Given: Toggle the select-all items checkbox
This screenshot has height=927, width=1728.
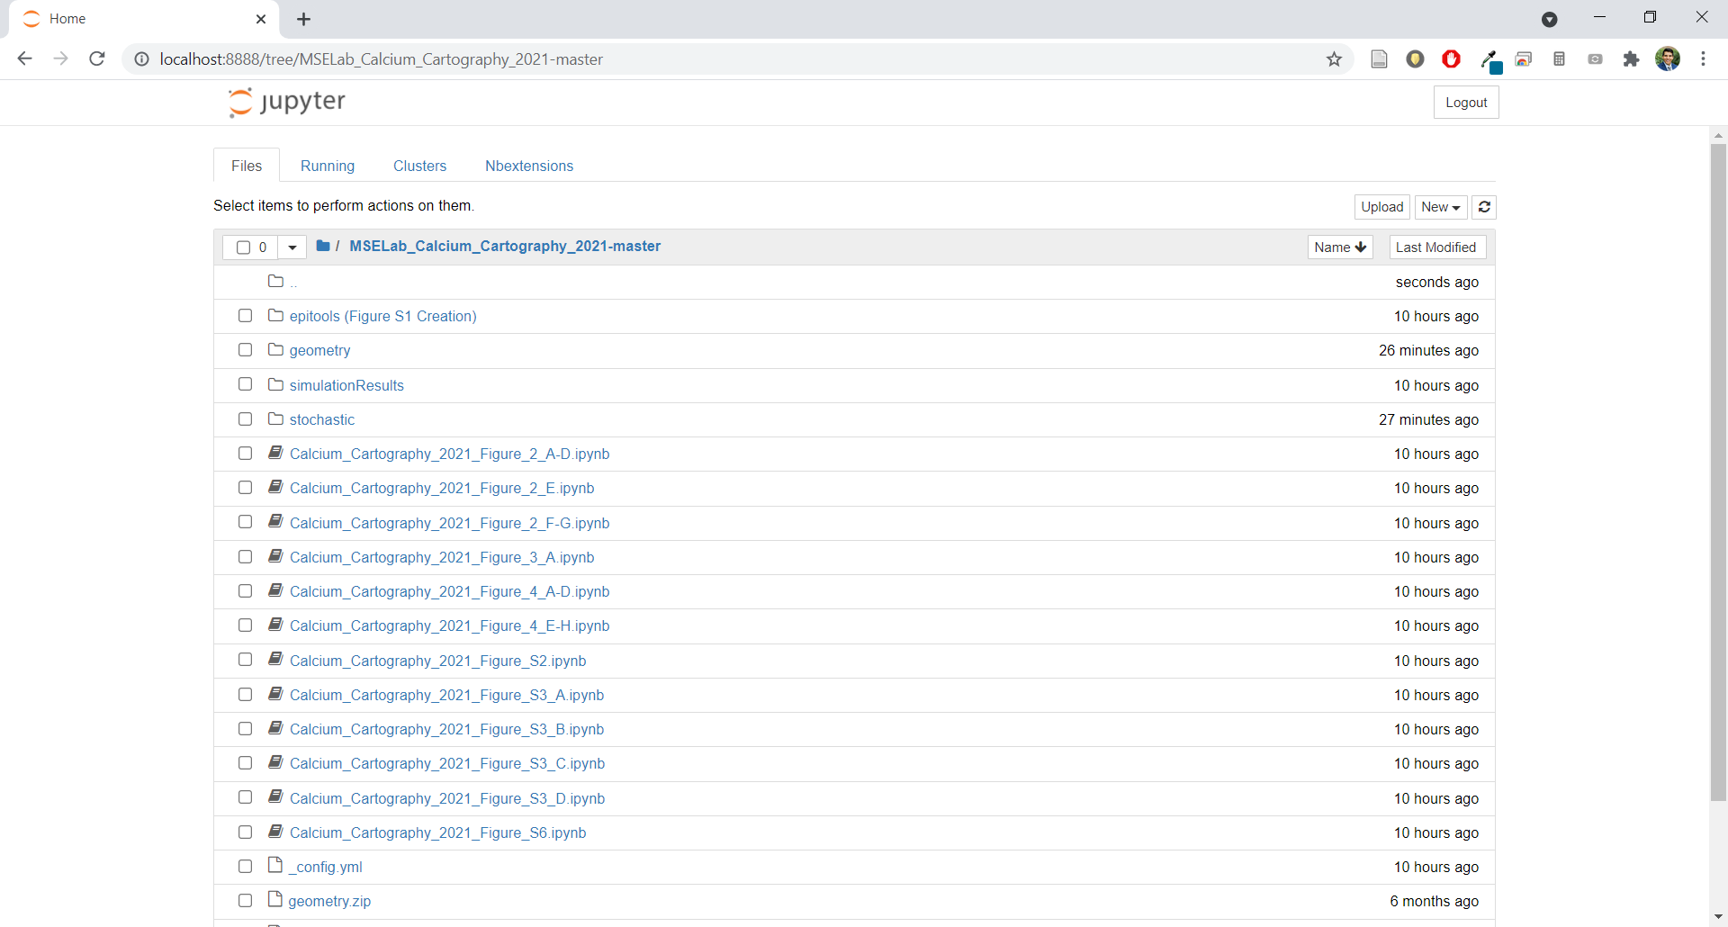Looking at the screenshot, I should (x=243, y=247).
